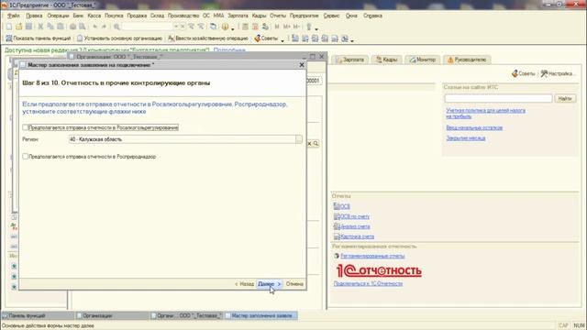
Task: Click the Найти button
Action: (x=565, y=98)
